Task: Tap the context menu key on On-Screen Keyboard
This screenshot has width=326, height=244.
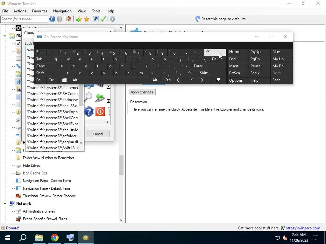Action: [x=218, y=80]
